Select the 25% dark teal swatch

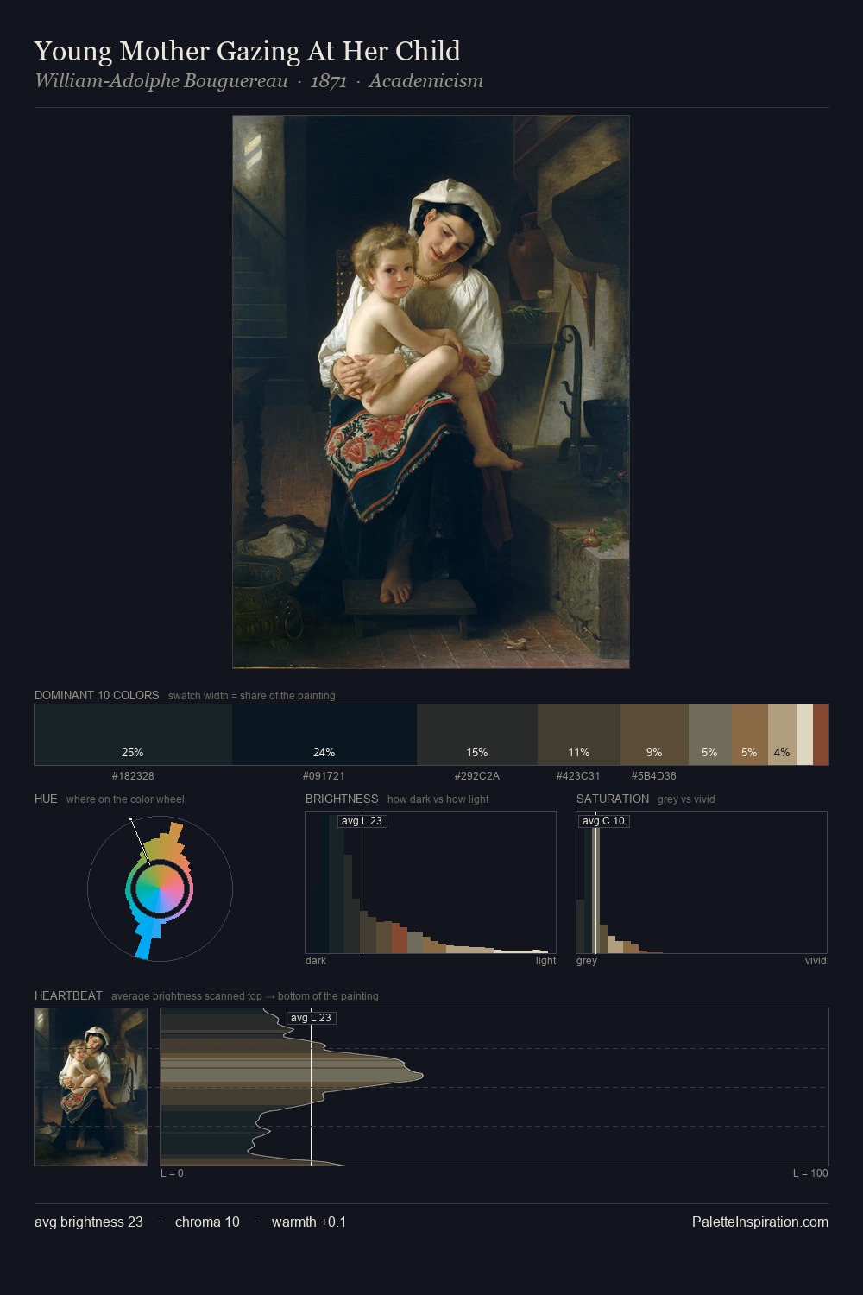(133, 735)
